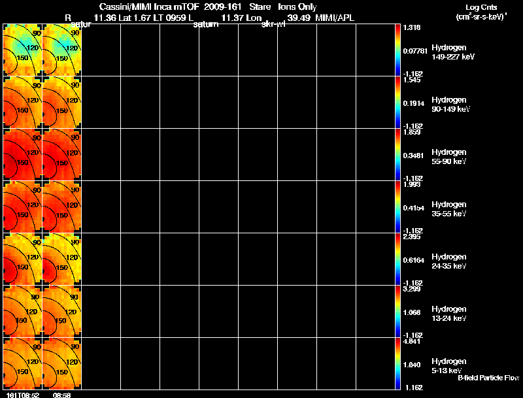Image resolution: width=523 pixels, height=398 pixels.
Task: Click the color bar beside Hydrogen 24-35 keV
Action: [397, 259]
